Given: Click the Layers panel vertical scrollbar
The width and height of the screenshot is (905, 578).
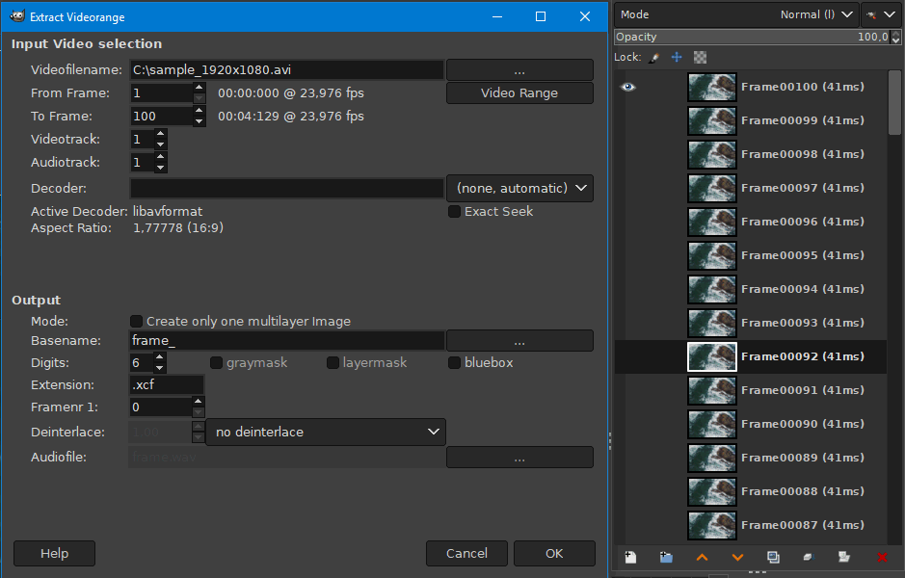Looking at the screenshot, I should tap(894, 103).
